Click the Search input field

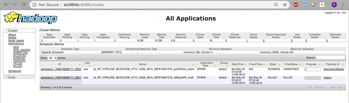click(331, 58)
